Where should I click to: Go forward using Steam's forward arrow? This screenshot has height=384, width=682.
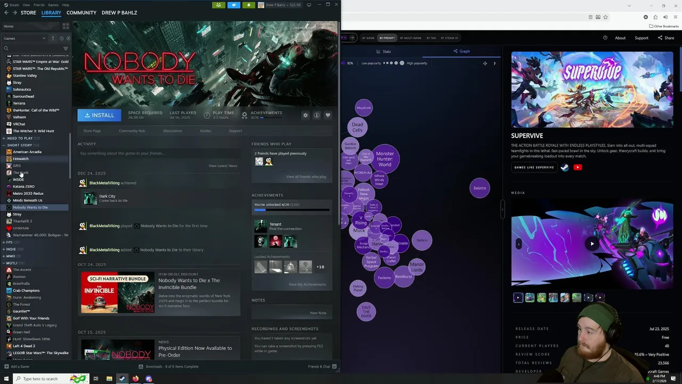click(14, 12)
